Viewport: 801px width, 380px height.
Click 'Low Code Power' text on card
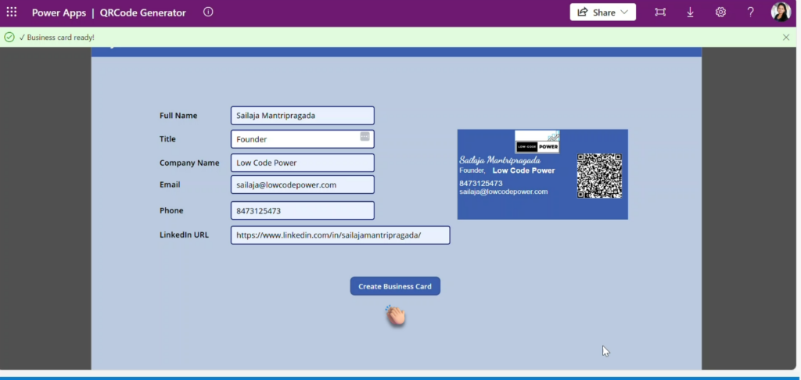click(x=523, y=170)
